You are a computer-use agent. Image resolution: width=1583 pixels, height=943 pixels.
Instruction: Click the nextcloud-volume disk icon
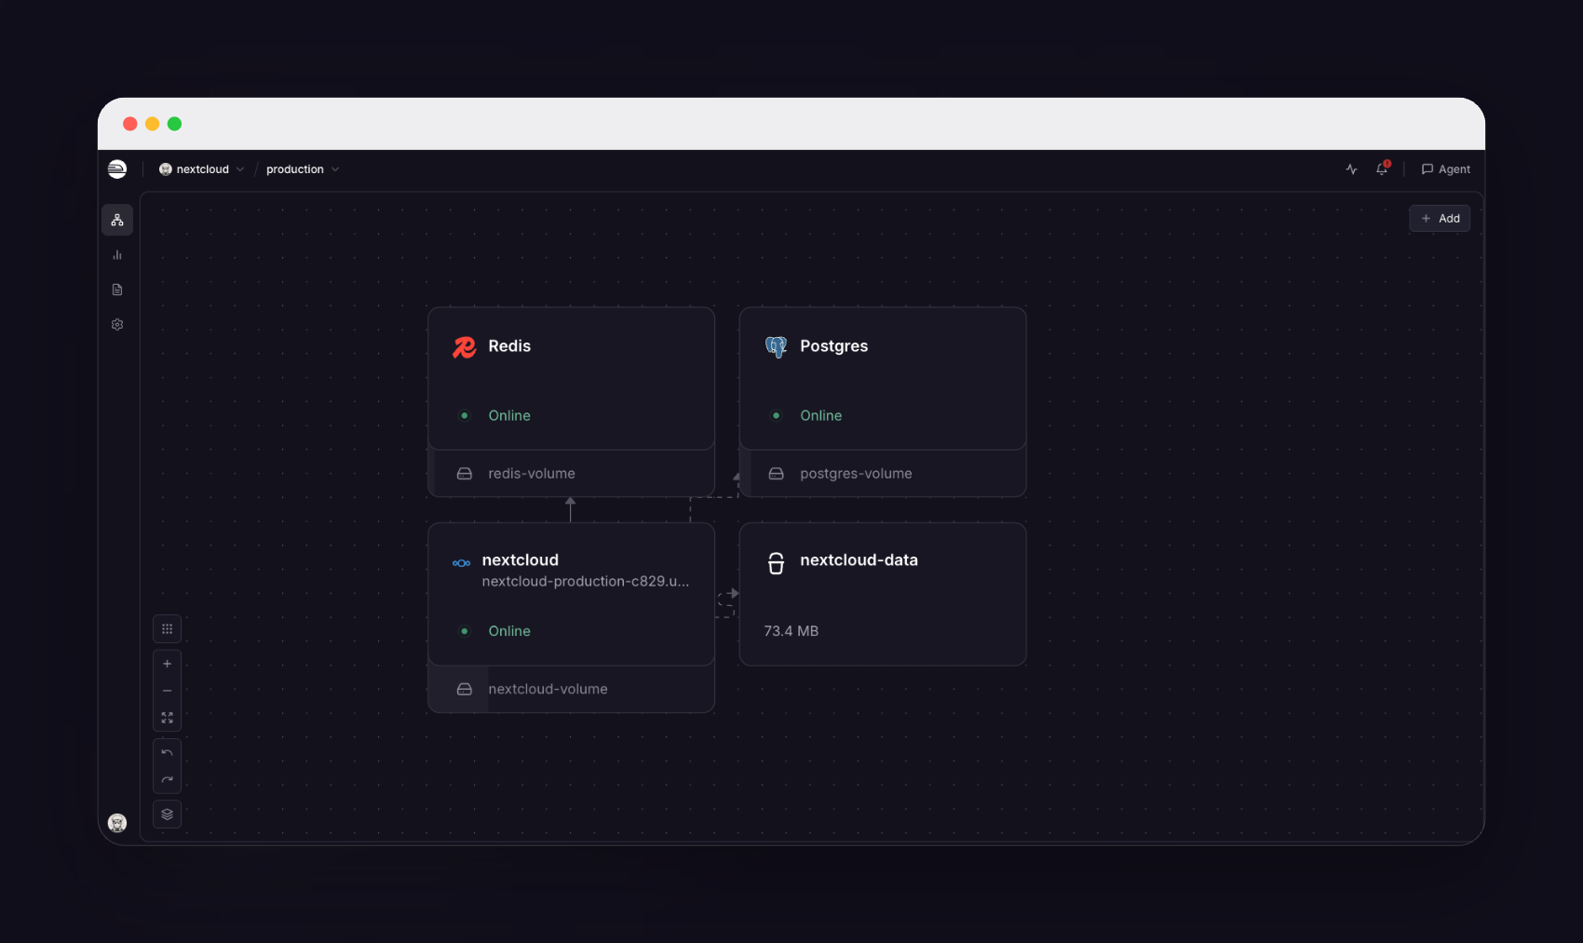[464, 690]
